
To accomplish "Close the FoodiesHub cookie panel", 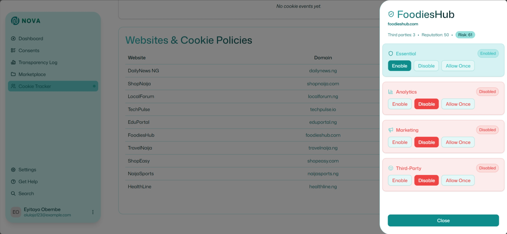I will pyautogui.click(x=443, y=220).
